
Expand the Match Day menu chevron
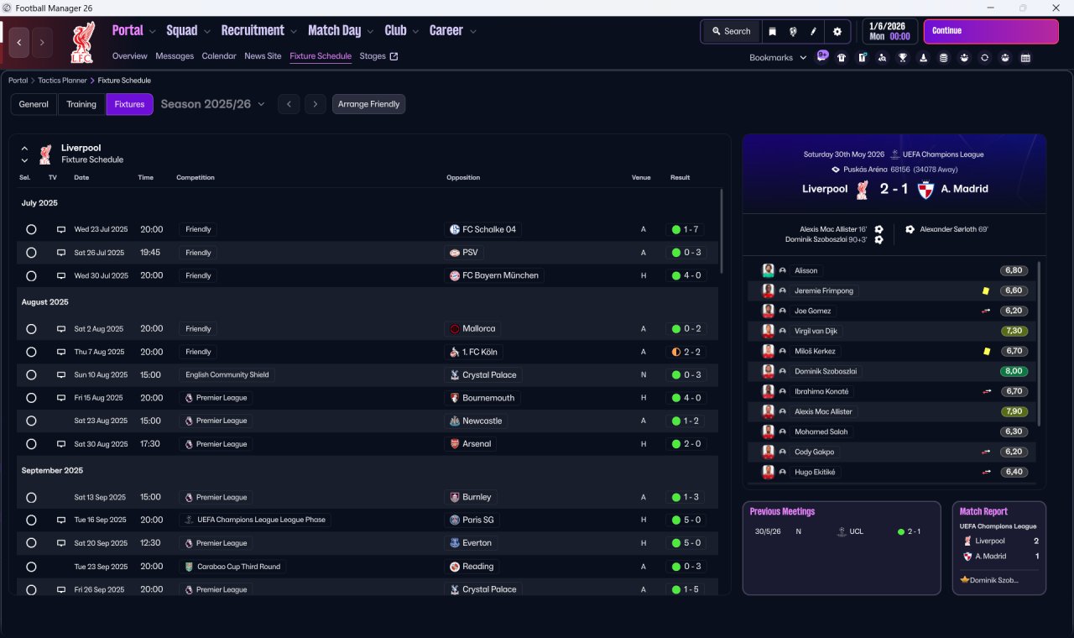371,32
